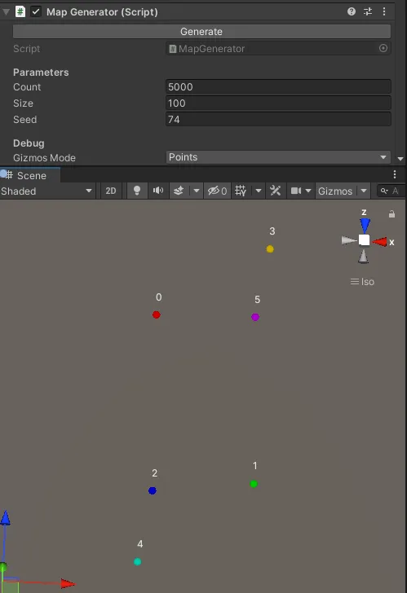Image resolution: width=407 pixels, height=593 pixels.
Task: Toggle scene audio speaker icon
Action: coord(158,191)
